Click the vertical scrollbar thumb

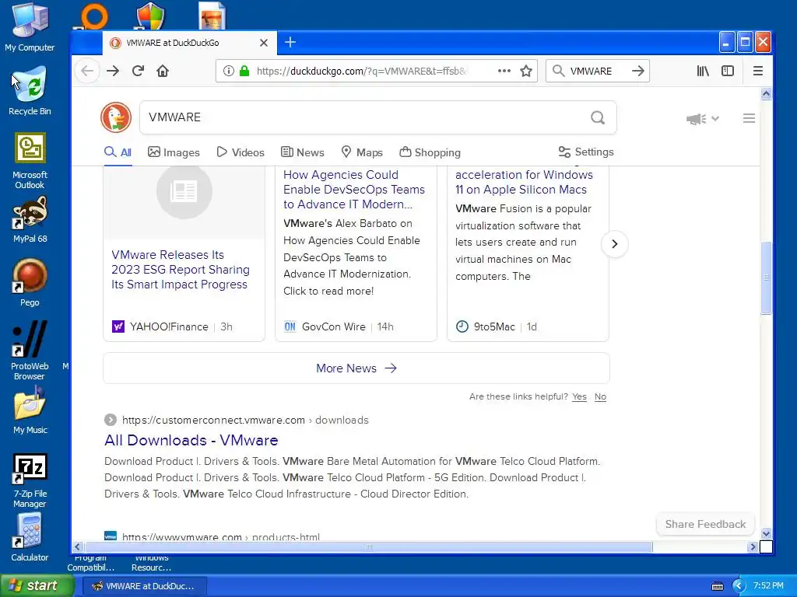766,278
